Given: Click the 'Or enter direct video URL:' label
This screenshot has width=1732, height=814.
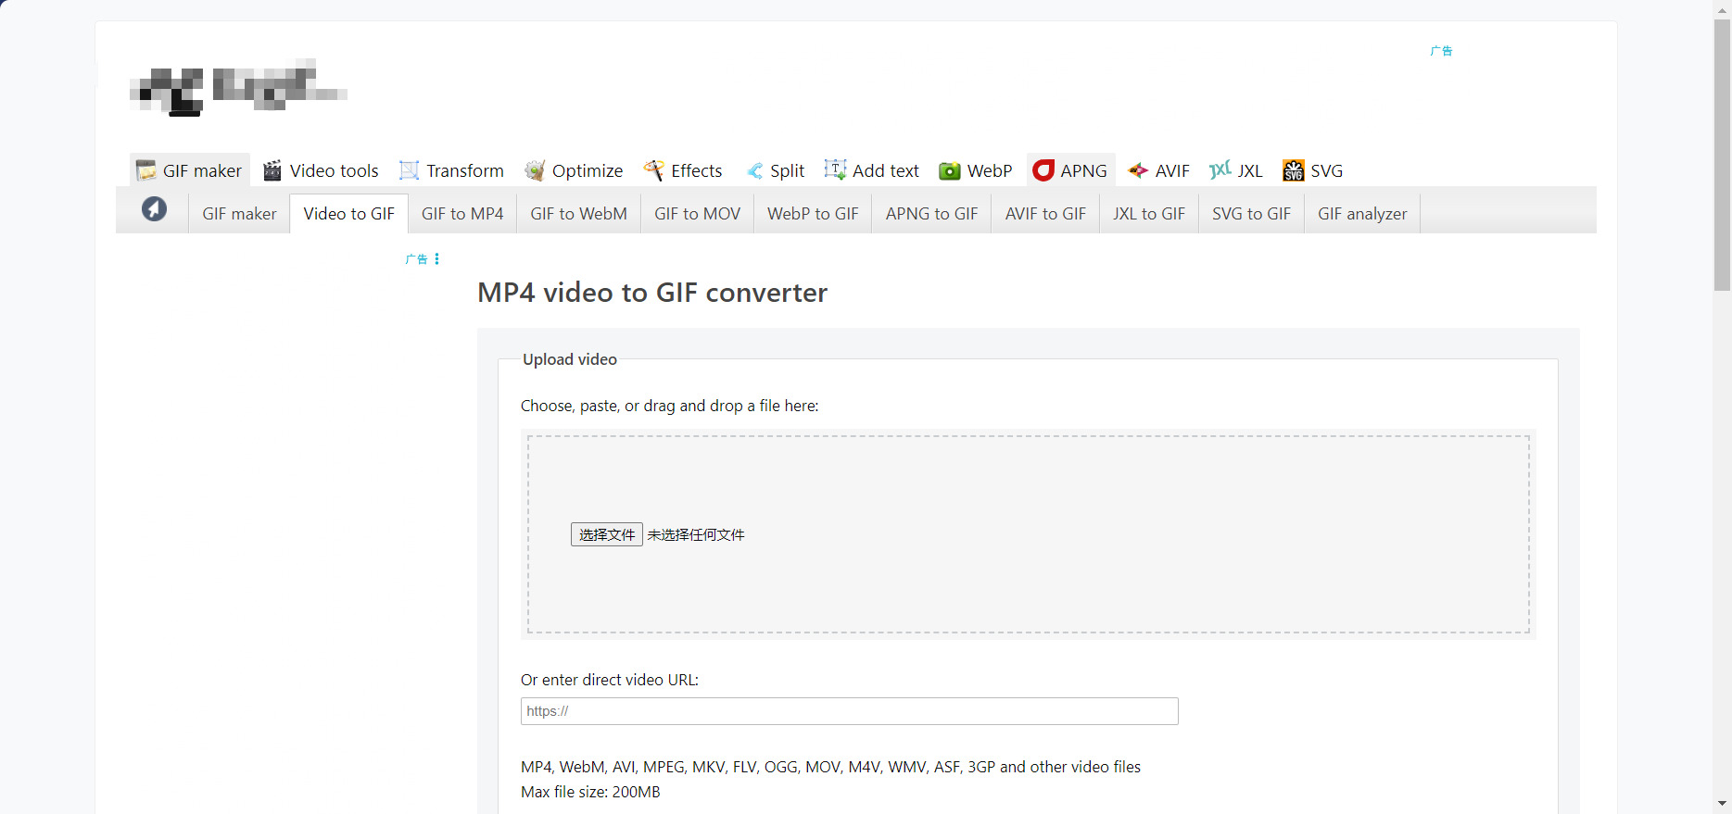Looking at the screenshot, I should point(610,680).
